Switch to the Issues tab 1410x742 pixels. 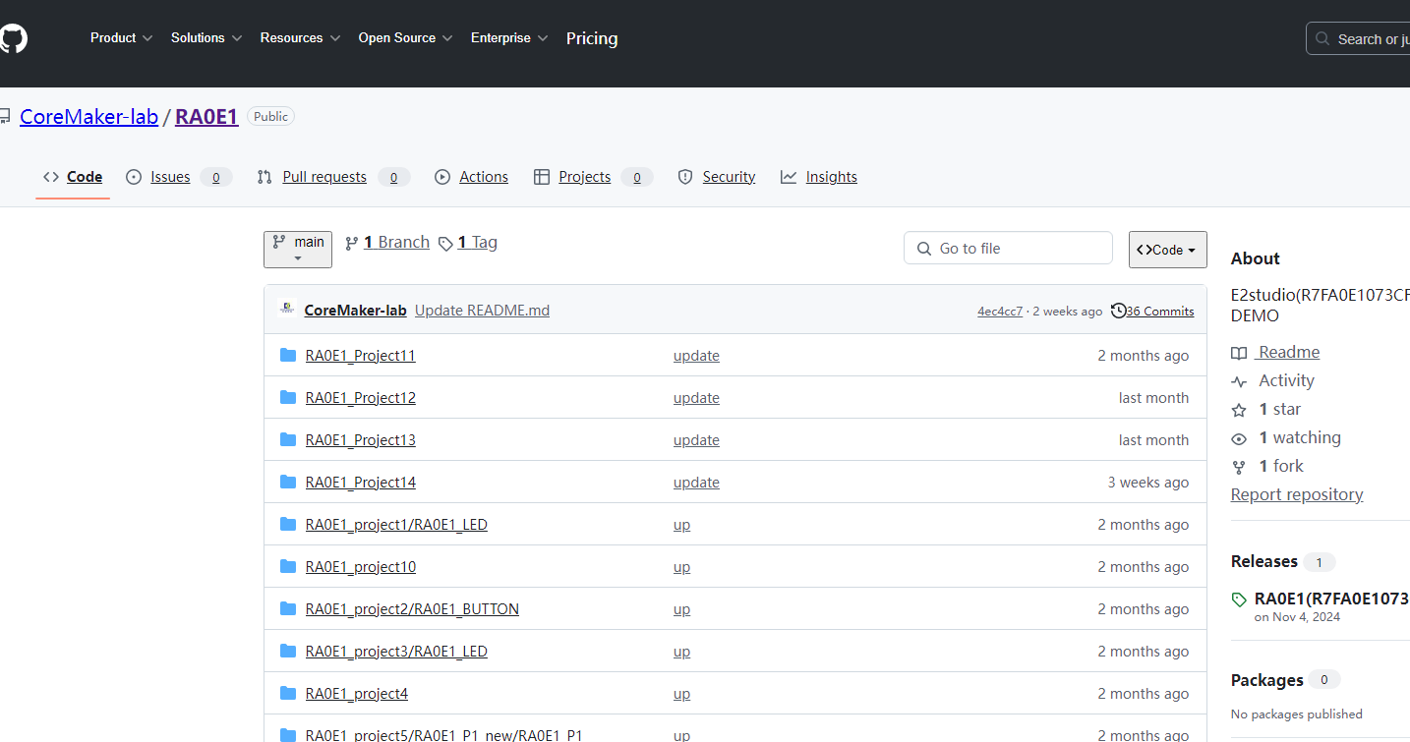(x=170, y=177)
